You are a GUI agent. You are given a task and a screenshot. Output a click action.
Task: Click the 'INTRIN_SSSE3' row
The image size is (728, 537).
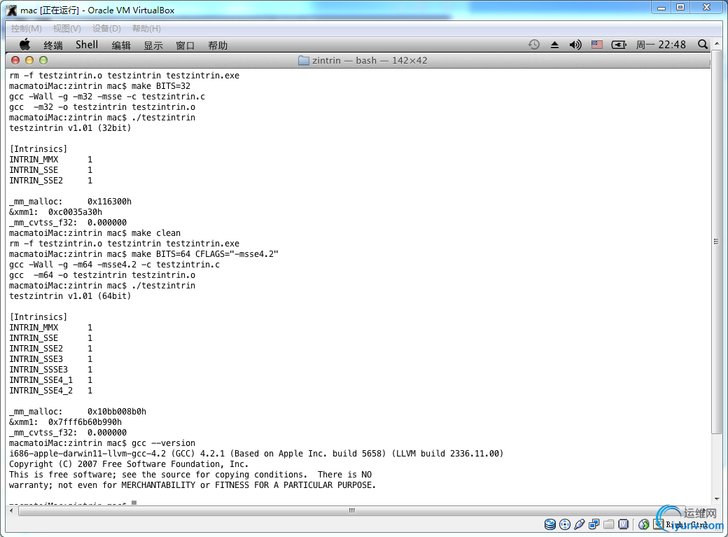(x=50, y=369)
